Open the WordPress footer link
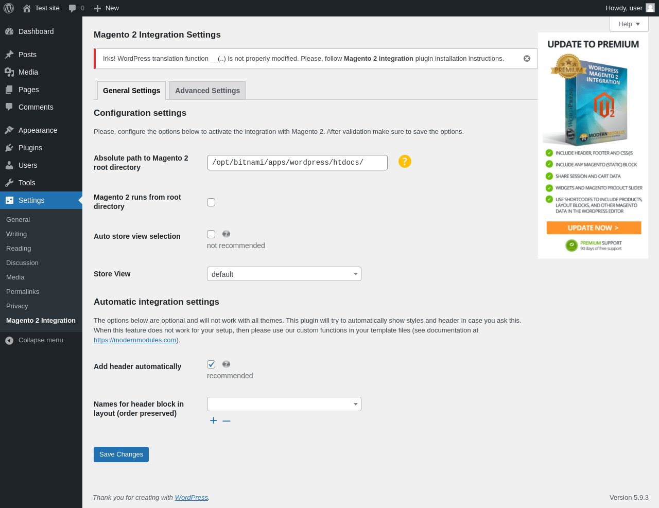 coord(192,498)
